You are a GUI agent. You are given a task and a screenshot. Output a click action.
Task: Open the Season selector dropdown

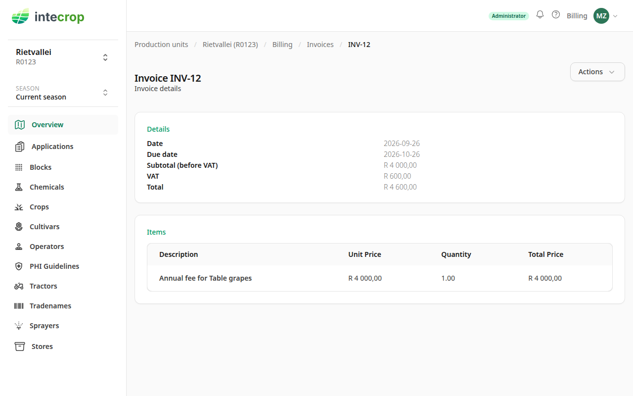(x=63, y=93)
